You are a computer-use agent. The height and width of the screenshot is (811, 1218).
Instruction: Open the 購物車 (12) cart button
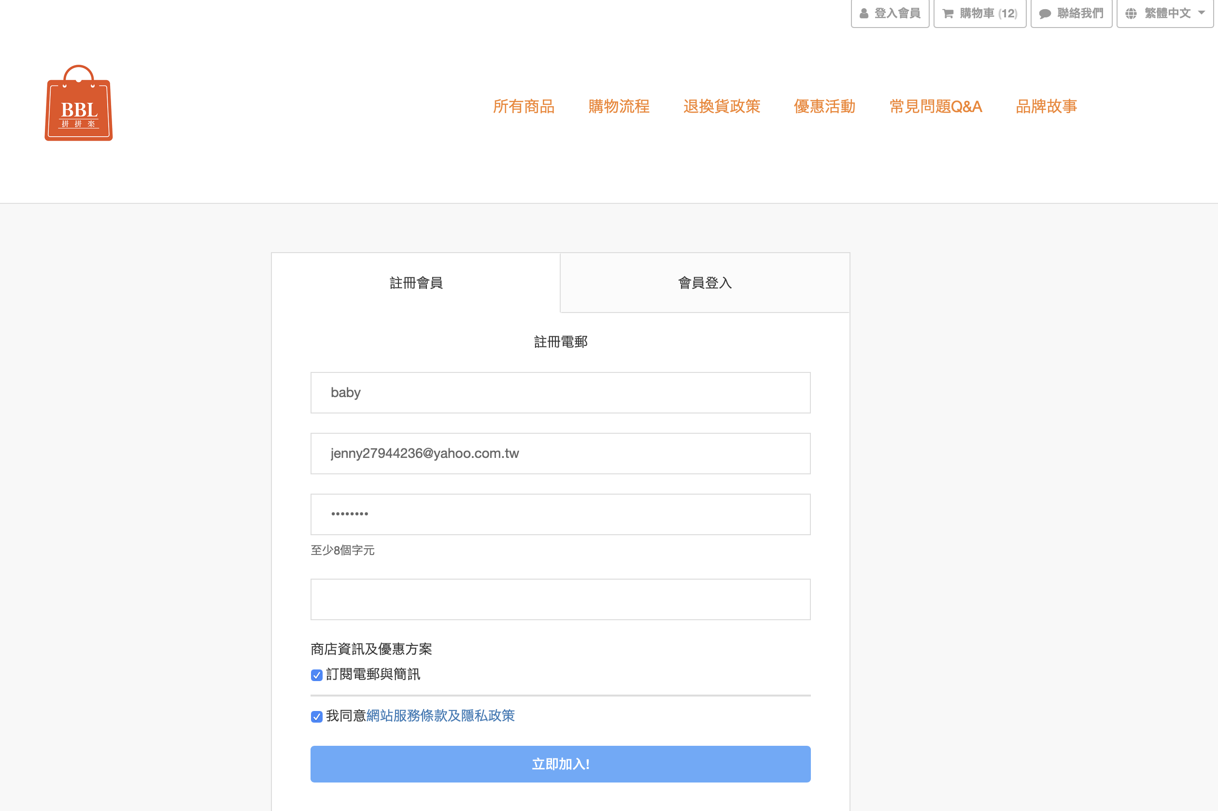980,14
